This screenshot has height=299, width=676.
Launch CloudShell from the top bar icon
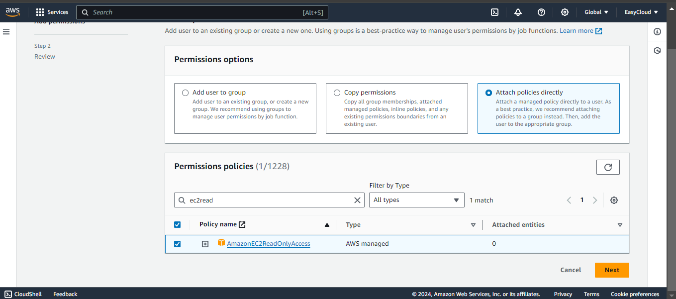pyautogui.click(x=494, y=12)
